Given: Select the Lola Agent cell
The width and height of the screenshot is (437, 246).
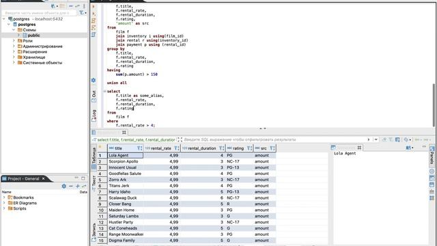Looking at the screenshot, I should [125, 155].
